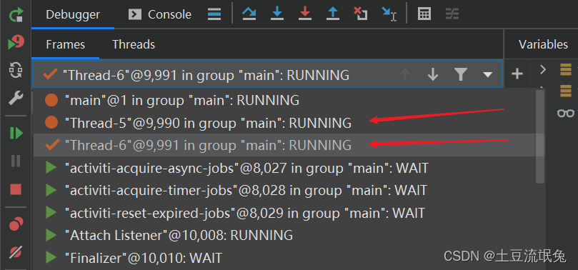
Task: Click the previous frame up arrow
Action: 405,75
